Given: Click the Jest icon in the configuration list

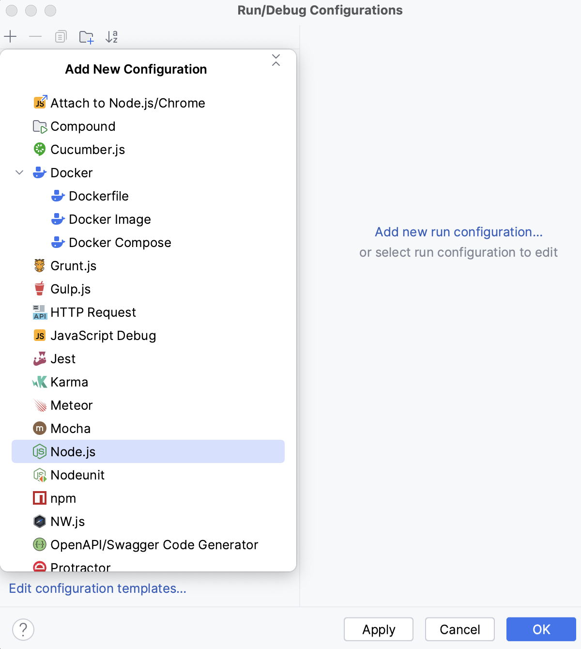Looking at the screenshot, I should pos(39,358).
